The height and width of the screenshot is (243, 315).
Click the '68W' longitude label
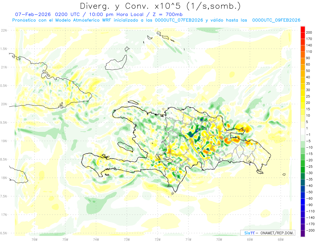point(280,239)
